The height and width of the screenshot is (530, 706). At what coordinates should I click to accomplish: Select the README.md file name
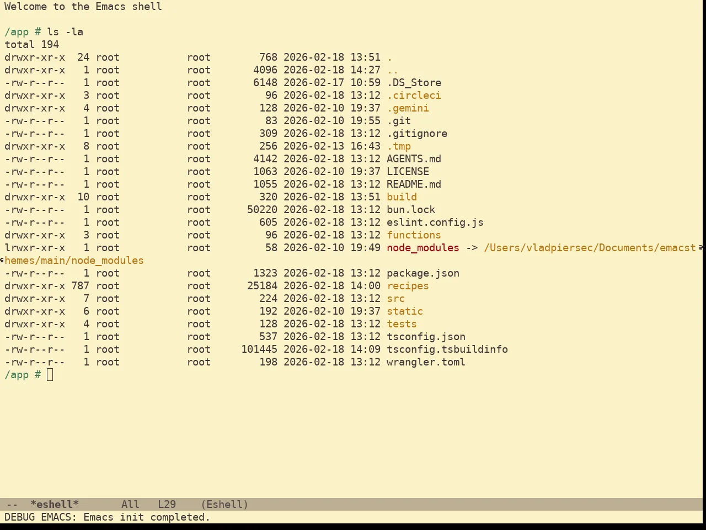point(414,184)
